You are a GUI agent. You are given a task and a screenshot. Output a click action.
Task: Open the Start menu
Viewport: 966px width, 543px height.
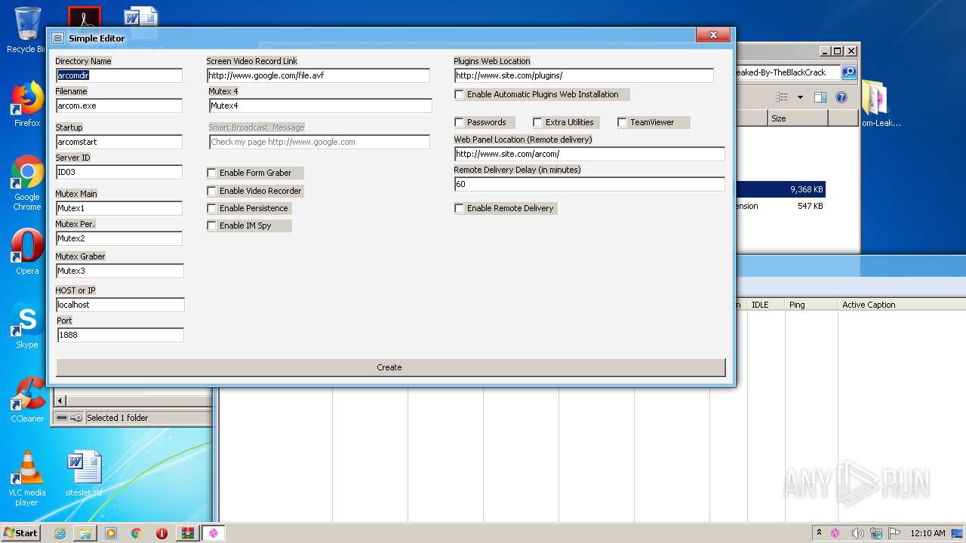click(x=21, y=533)
